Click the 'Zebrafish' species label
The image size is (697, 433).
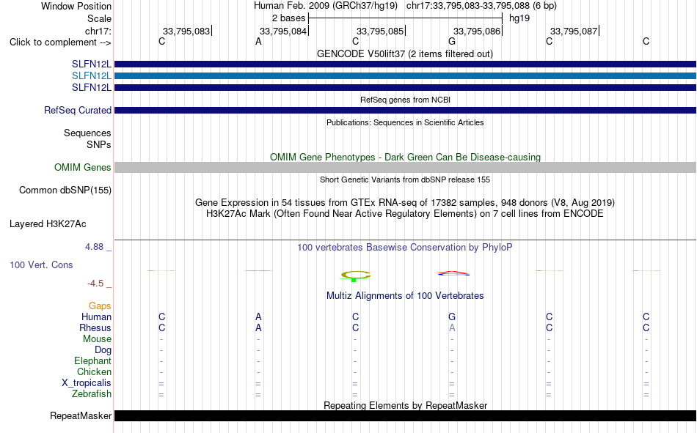92,394
